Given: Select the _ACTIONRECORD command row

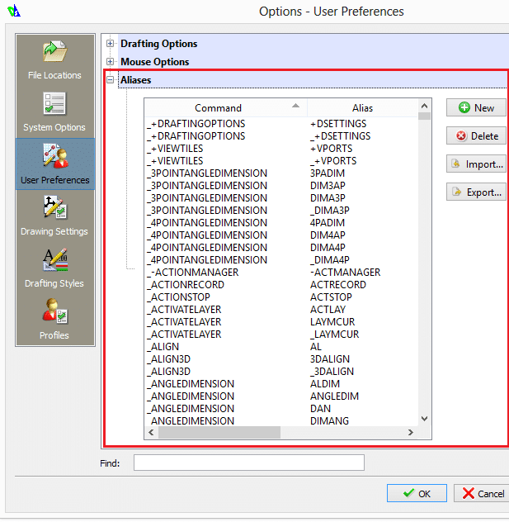Looking at the screenshot, I should coord(281,285).
